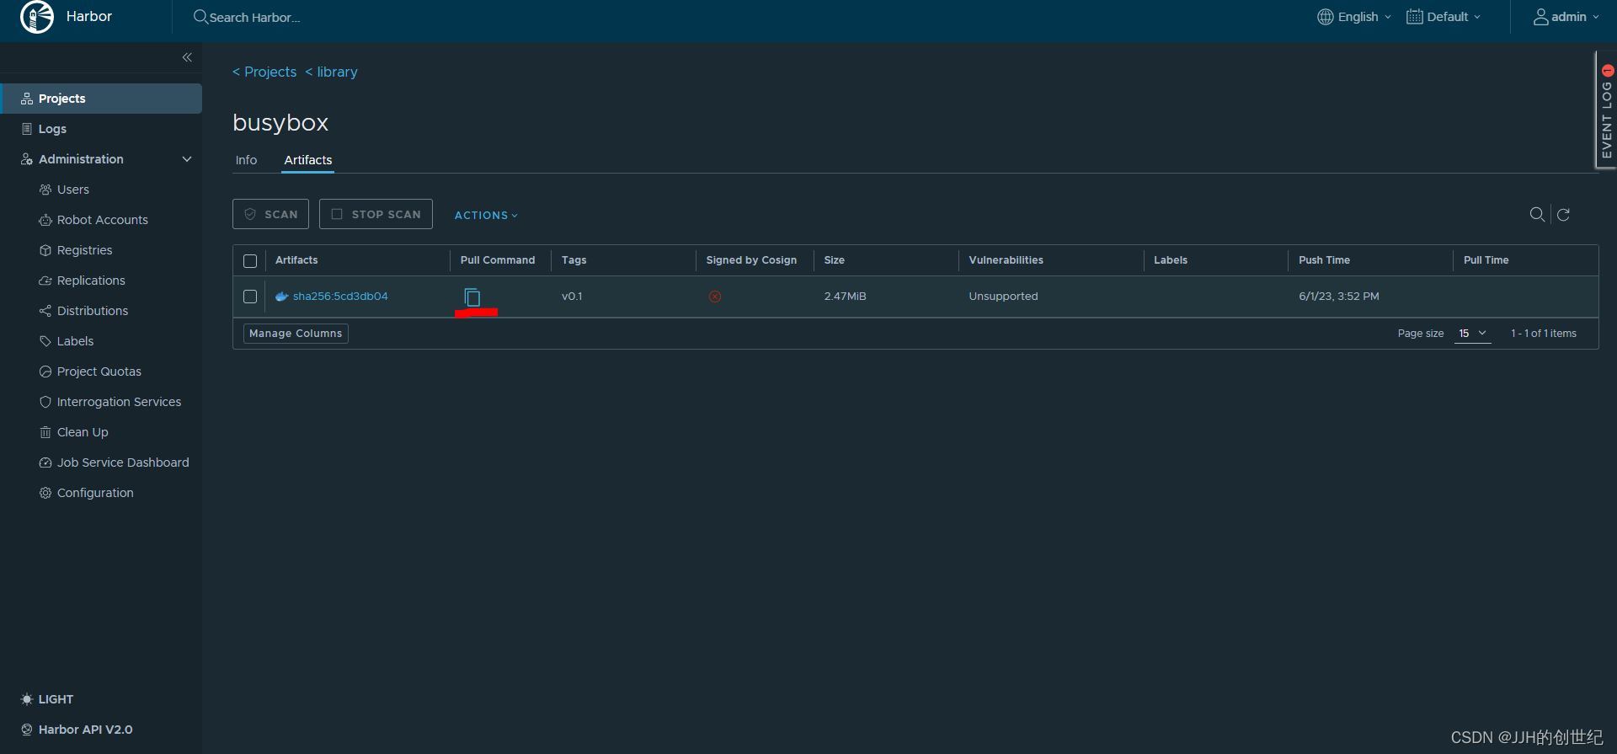Image resolution: width=1617 pixels, height=754 pixels.
Task: Click the Replications icon
Action: [45, 281]
